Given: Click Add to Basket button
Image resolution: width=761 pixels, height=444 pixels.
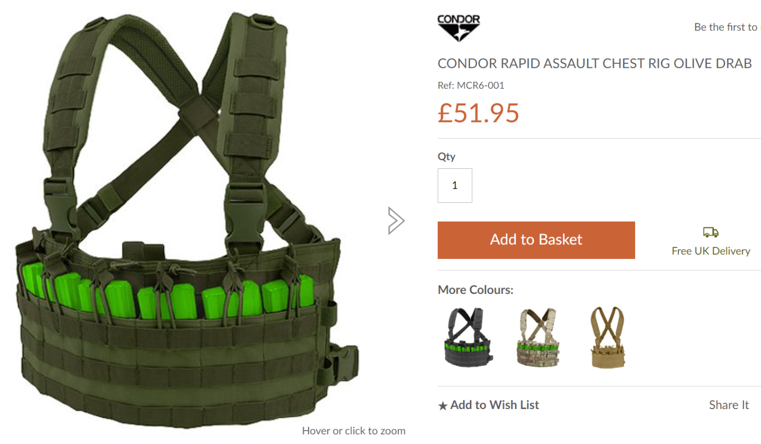Looking at the screenshot, I should coord(536,240).
